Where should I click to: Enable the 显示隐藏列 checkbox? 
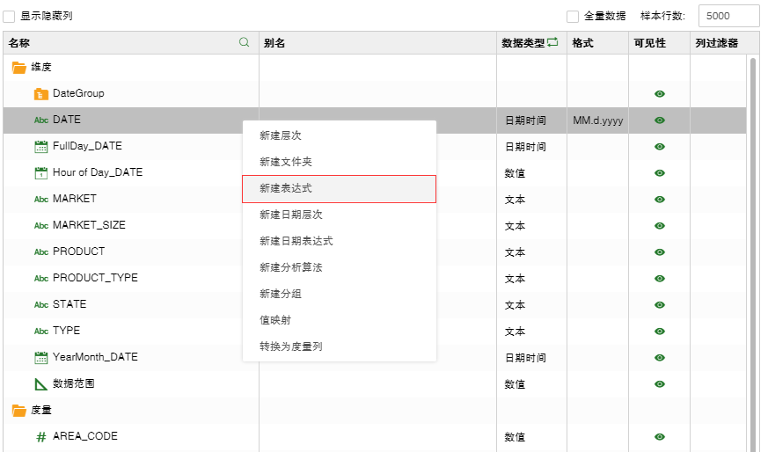(x=10, y=16)
